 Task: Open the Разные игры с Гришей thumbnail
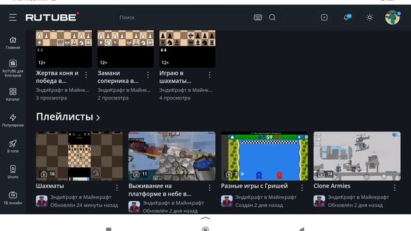tap(265, 156)
